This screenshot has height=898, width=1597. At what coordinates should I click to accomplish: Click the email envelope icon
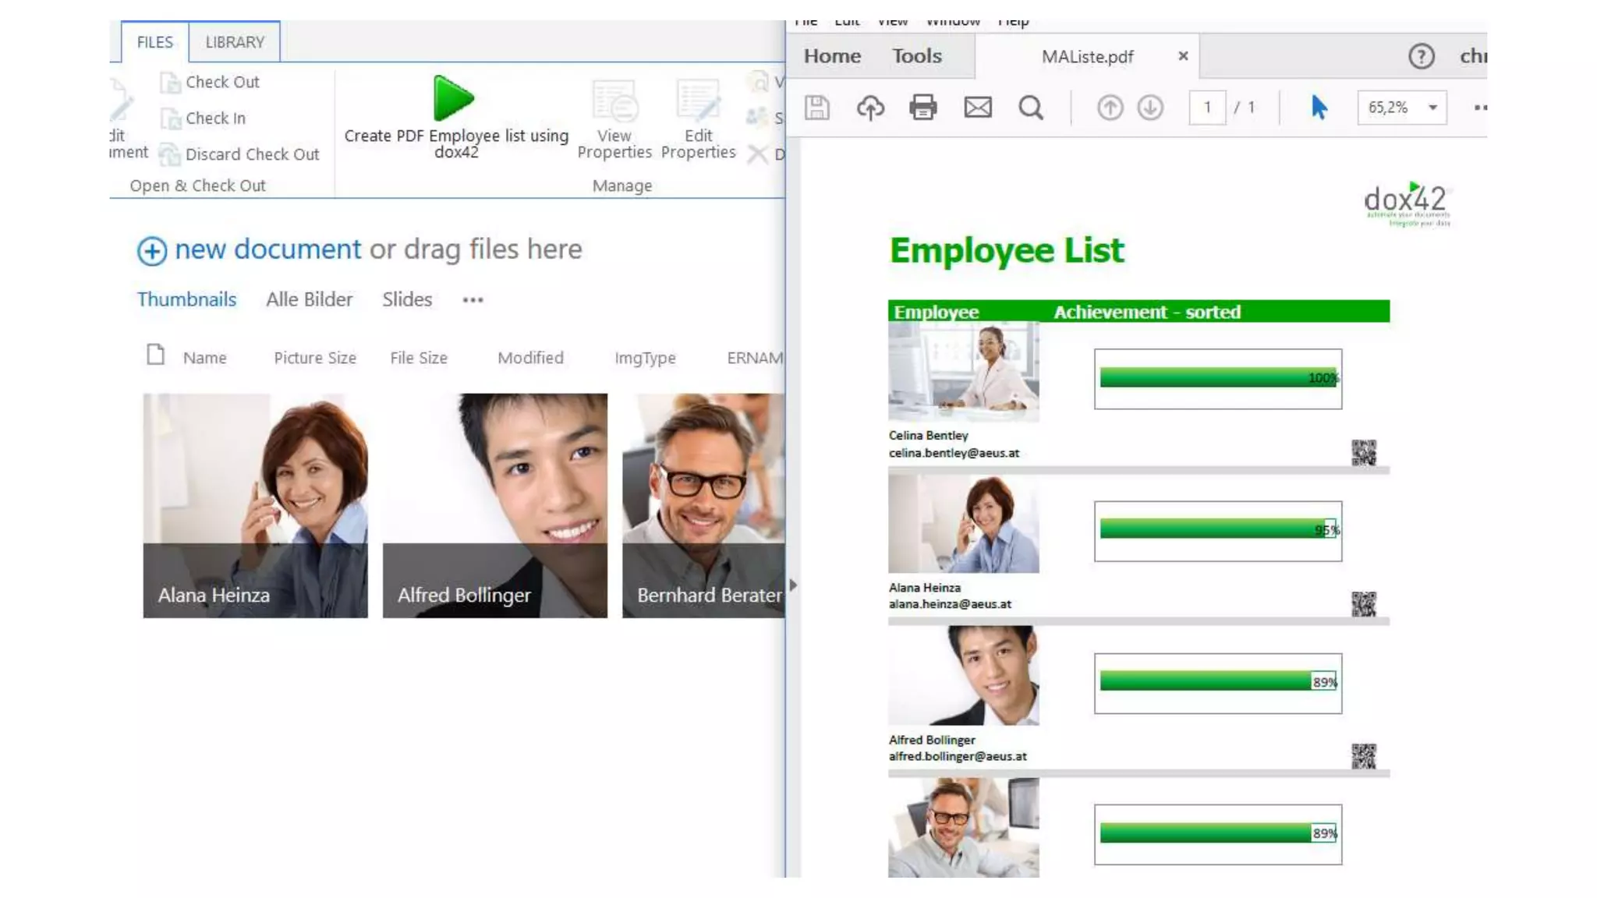coord(977,108)
